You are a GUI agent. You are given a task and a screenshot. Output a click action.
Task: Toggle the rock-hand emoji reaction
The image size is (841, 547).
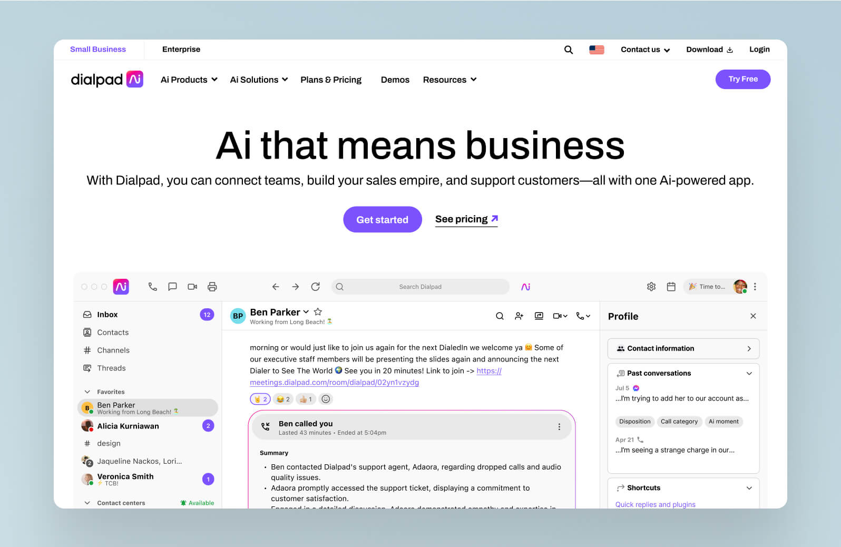[x=260, y=399]
